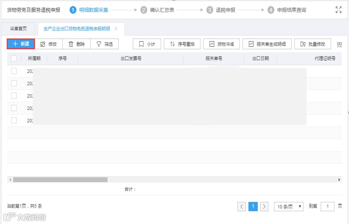Open the 筛选 filter option
Image resolution: width=349 pixels, height=224 pixels.
point(104,44)
